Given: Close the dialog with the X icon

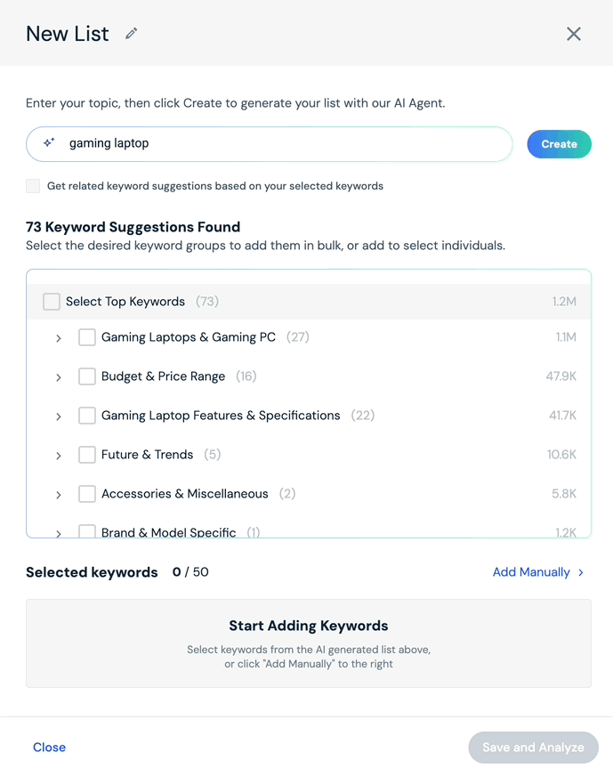Looking at the screenshot, I should (573, 34).
